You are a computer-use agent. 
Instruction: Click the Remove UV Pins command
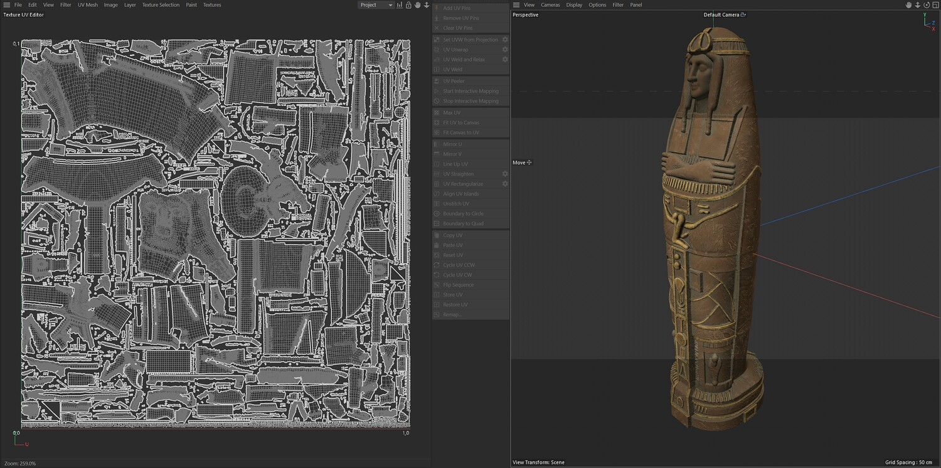(x=470, y=18)
